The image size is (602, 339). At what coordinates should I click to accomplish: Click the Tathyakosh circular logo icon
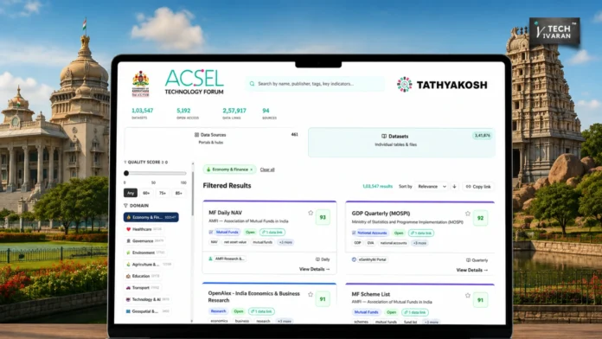coord(404,85)
